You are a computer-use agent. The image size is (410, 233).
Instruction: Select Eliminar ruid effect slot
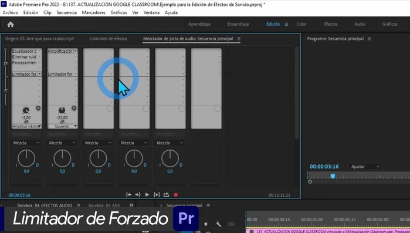pos(24,57)
